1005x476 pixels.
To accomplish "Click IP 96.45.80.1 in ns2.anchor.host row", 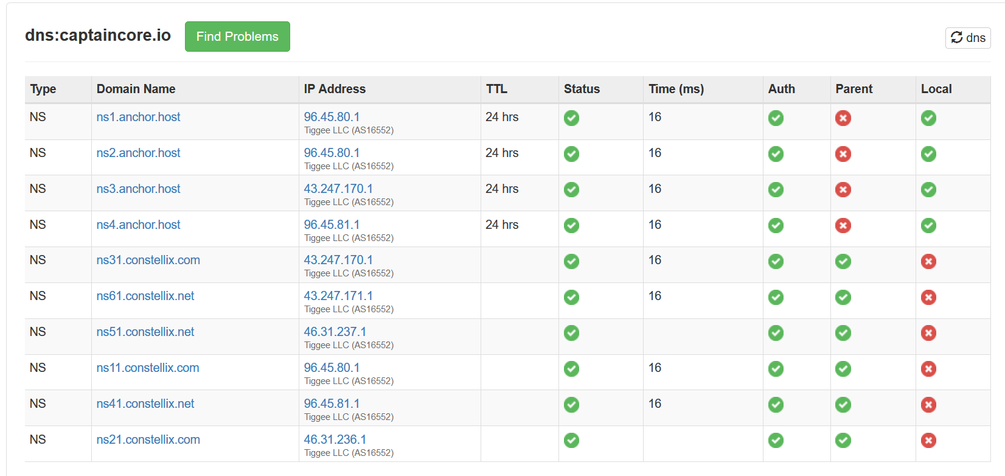I will pos(332,153).
